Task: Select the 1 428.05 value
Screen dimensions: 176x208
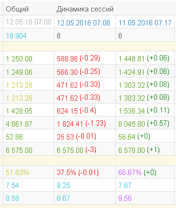Action: click(19, 111)
